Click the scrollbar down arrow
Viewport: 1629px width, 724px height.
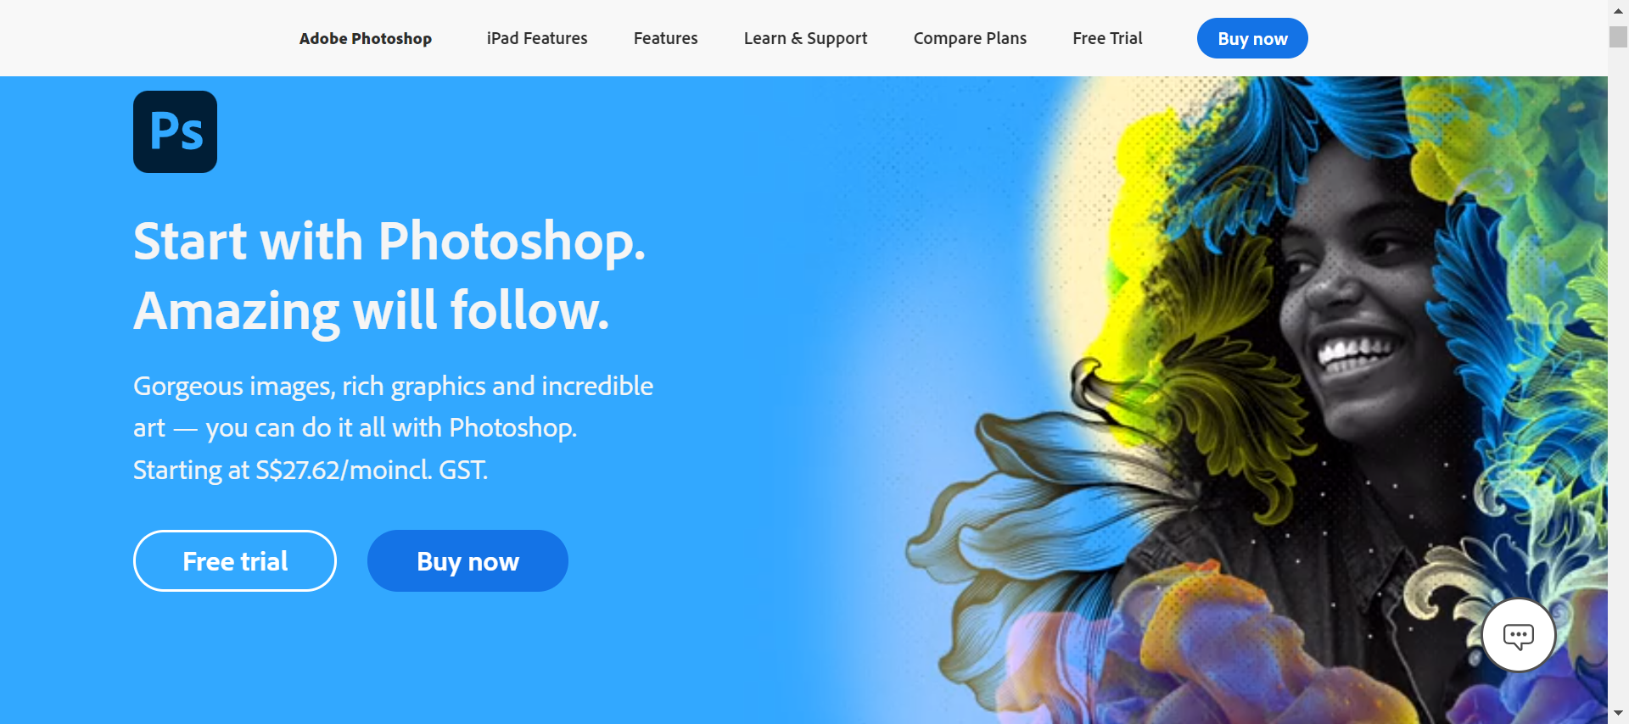[1618, 714]
